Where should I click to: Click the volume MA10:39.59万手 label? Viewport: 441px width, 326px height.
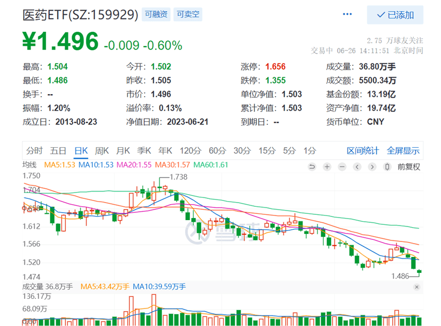pos(159,287)
